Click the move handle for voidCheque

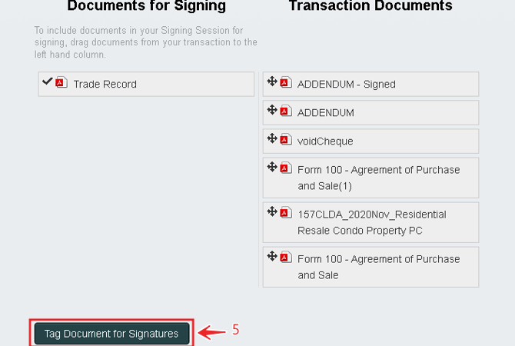(x=271, y=138)
